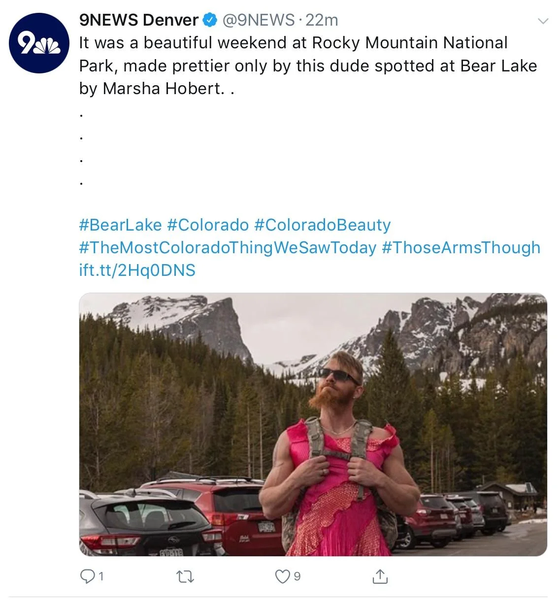Follow the ift.tt/2Hq0DNS link
This screenshot has width=558, height=605.
(137, 270)
